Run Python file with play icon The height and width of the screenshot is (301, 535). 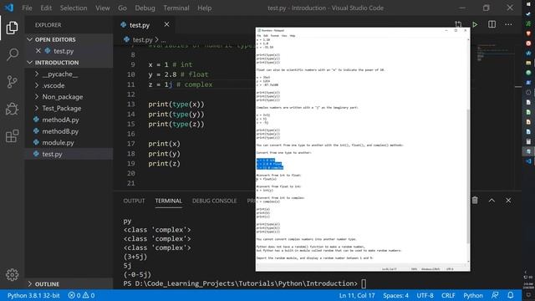[475, 24]
